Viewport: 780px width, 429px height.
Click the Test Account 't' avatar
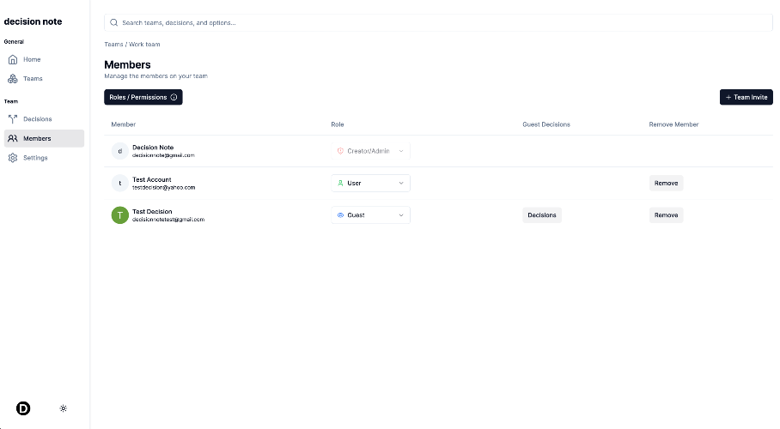(120, 183)
